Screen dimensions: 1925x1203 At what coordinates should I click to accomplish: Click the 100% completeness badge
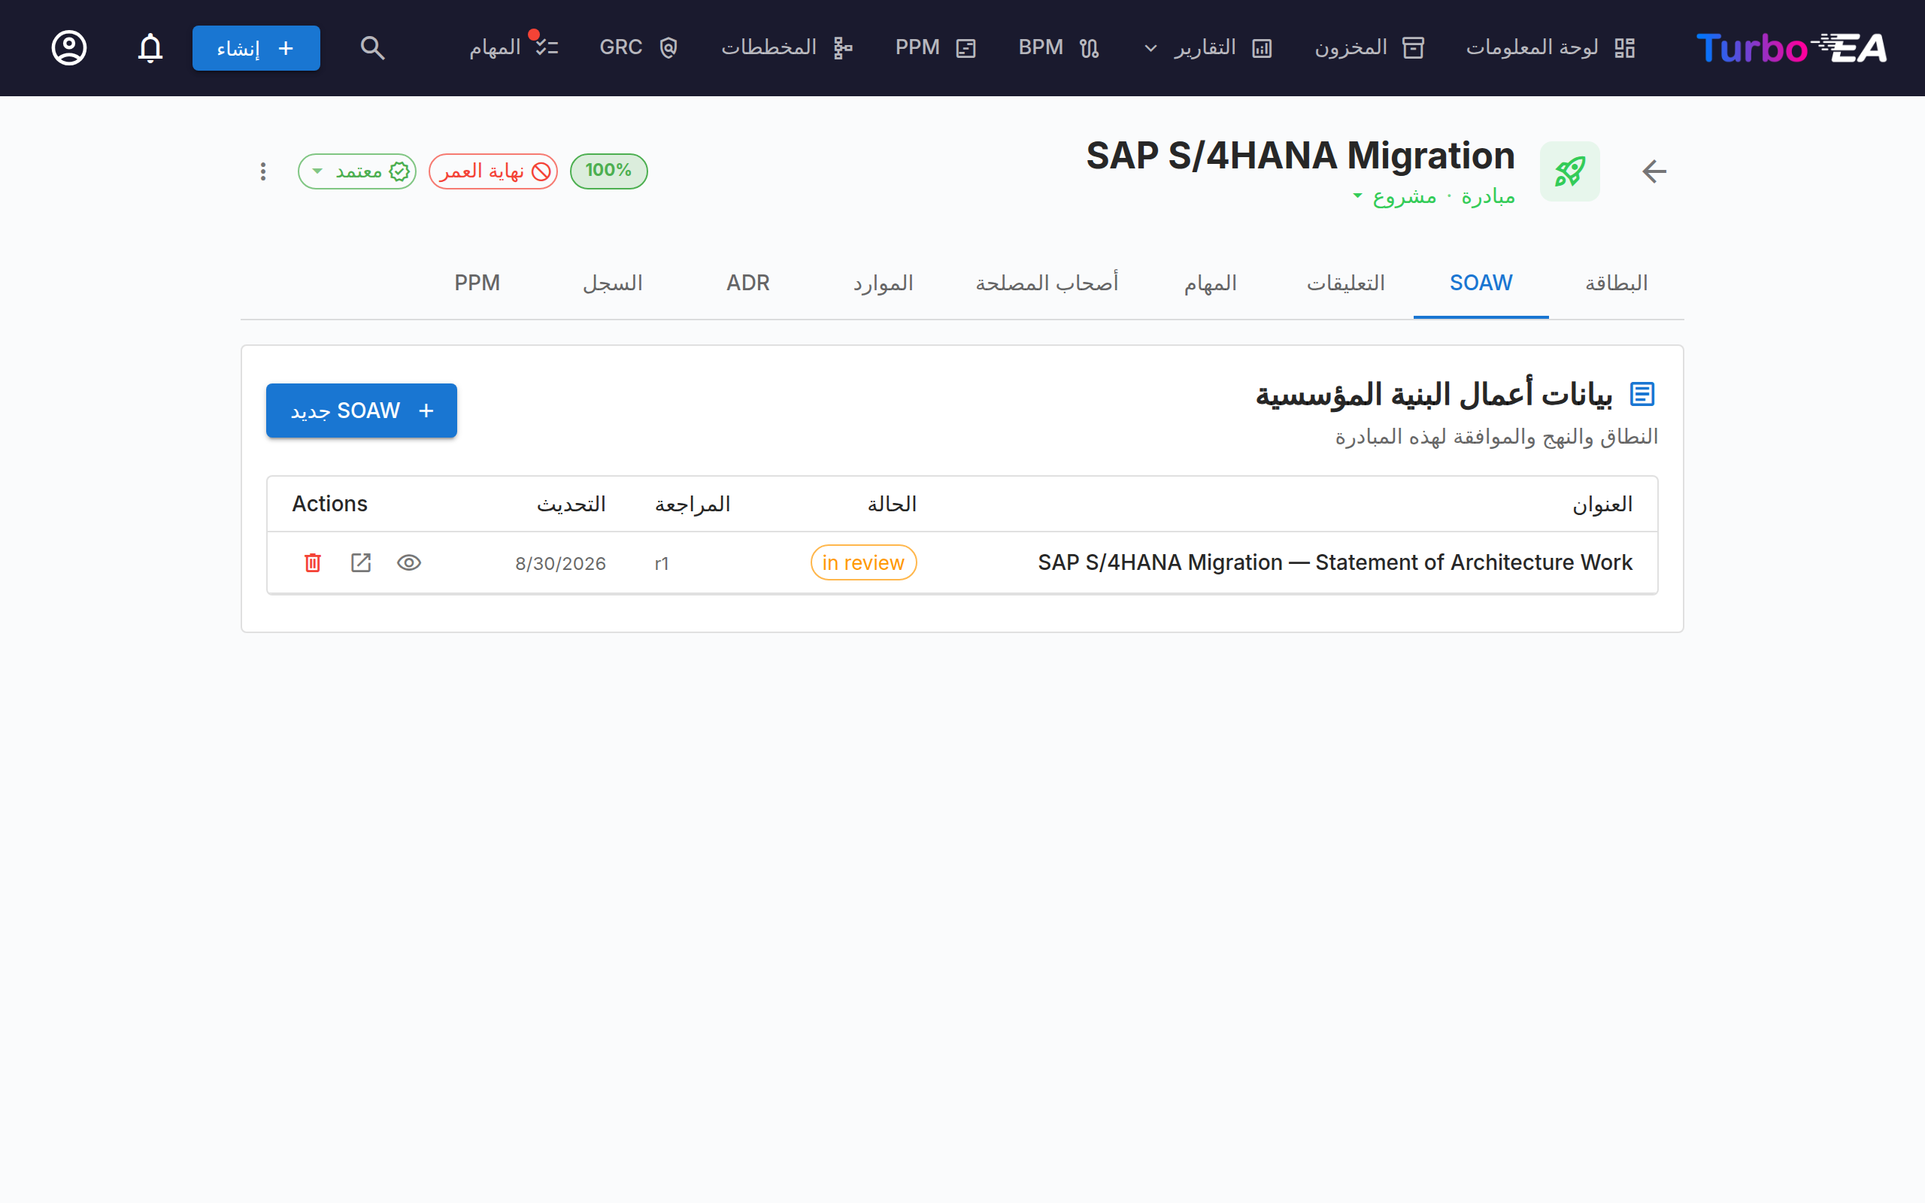click(x=608, y=171)
